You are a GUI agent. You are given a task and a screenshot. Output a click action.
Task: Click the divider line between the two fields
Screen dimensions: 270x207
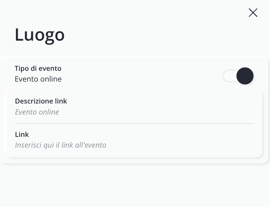tap(134, 123)
